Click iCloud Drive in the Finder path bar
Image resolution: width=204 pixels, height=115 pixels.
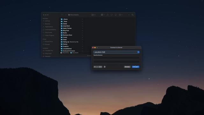click(x=65, y=53)
